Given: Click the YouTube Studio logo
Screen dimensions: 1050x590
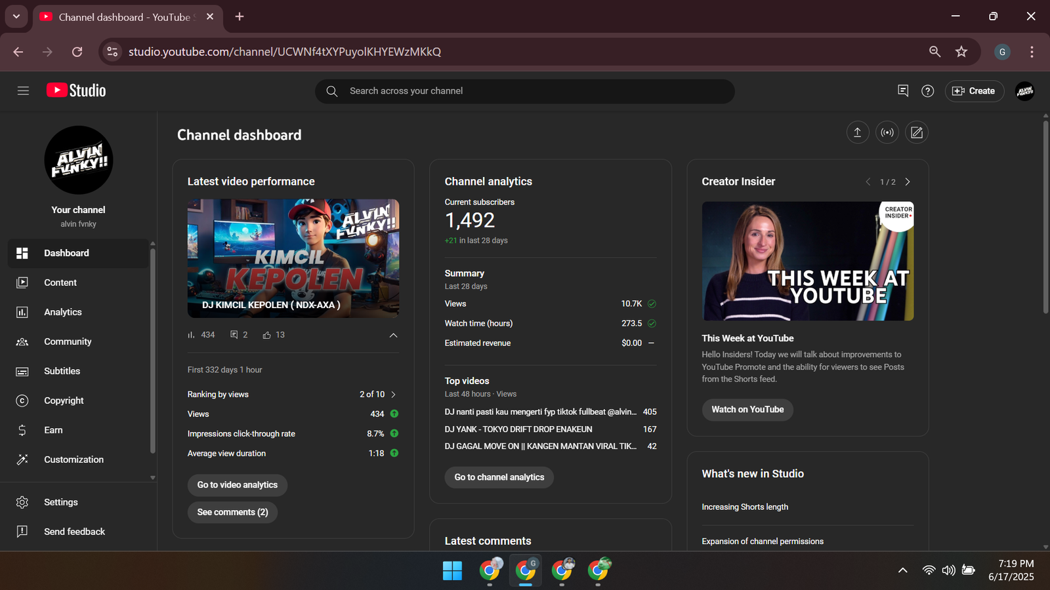Looking at the screenshot, I should tap(76, 90).
